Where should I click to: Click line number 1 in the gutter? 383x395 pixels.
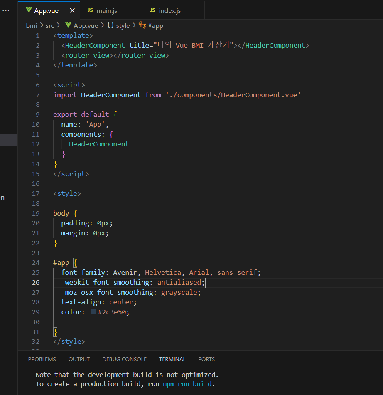(x=37, y=35)
